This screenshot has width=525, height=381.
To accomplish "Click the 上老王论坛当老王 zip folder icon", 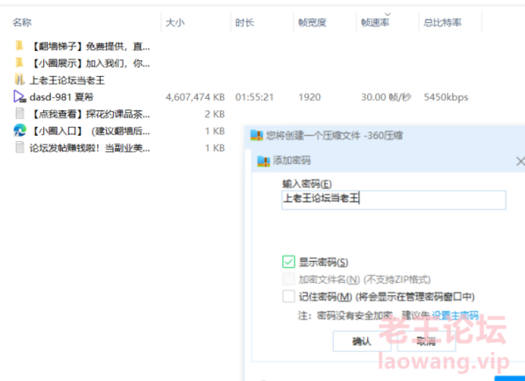I will coord(19,80).
